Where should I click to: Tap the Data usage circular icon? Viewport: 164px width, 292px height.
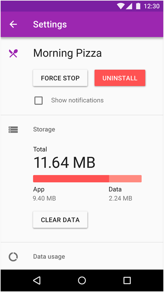pos(13,257)
